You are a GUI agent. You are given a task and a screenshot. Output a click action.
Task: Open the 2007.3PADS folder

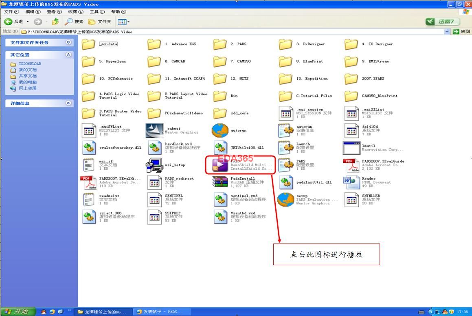point(364,79)
